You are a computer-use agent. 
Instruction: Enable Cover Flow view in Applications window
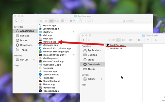click(x=56, y=21)
